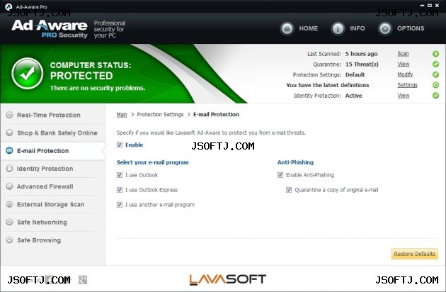Click the INFO round icon
The image size is (446, 292).
(x=338, y=28)
